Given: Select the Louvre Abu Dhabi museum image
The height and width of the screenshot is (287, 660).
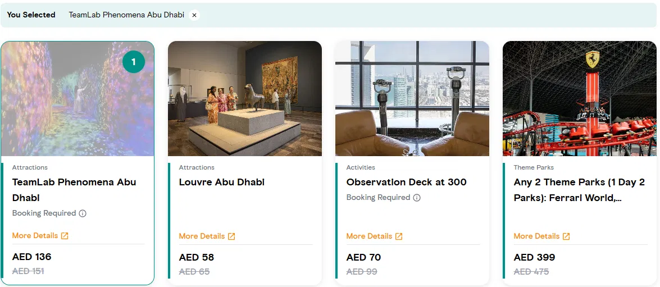Looking at the screenshot, I should coord(244,98).
